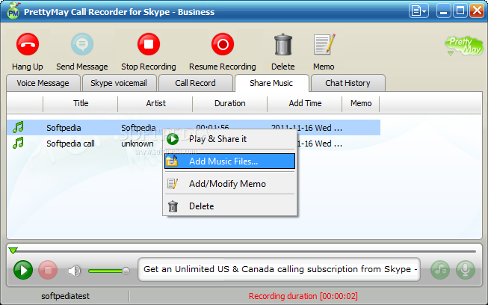Click the green Play button in player
Viewport: 488px width, 305px height.
coord(23,270)
